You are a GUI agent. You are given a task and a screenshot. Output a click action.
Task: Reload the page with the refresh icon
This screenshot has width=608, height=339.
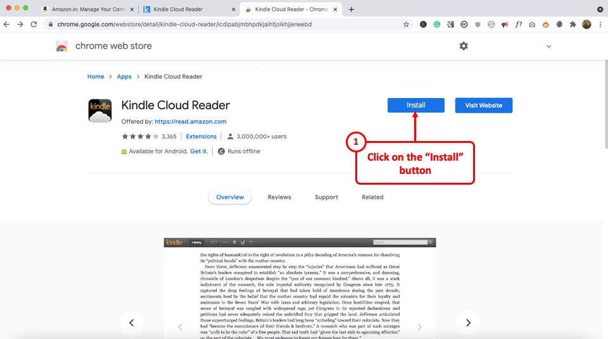[x=34, y=25]
